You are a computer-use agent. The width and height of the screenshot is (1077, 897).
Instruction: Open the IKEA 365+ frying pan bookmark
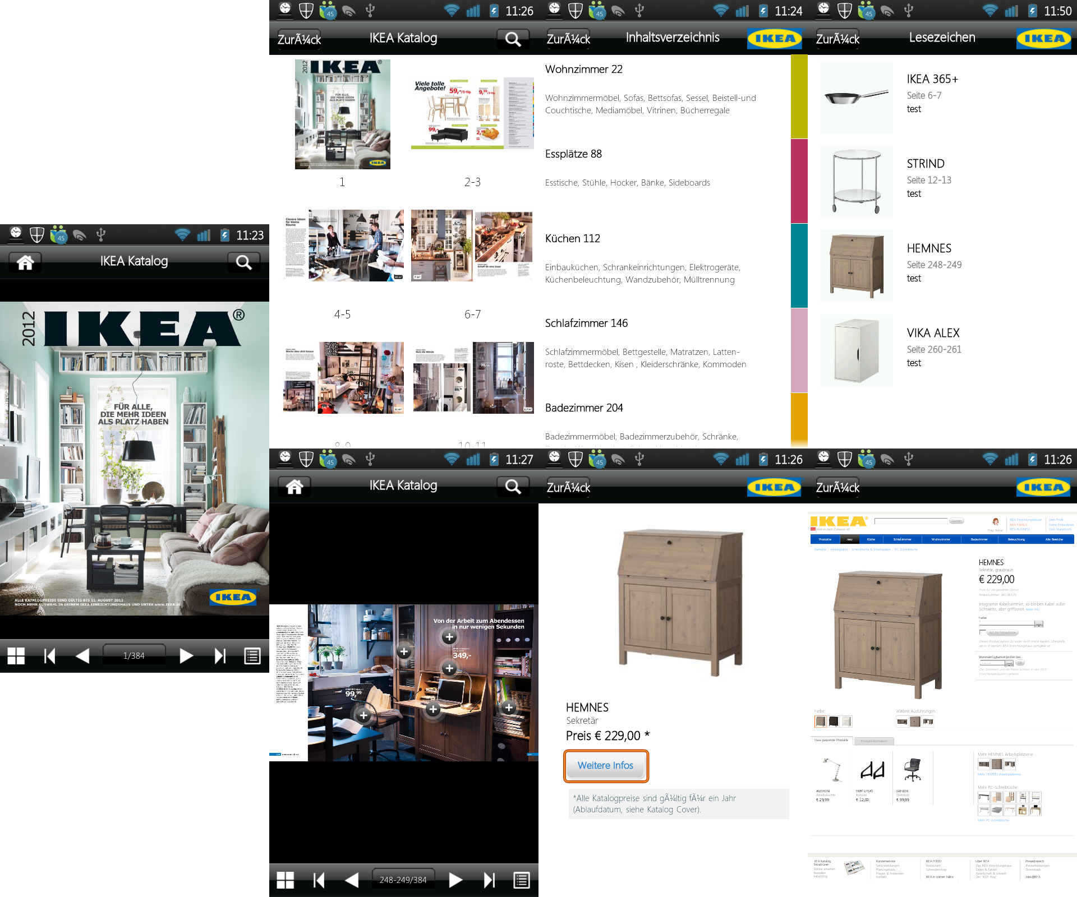[x=856, y=97]
